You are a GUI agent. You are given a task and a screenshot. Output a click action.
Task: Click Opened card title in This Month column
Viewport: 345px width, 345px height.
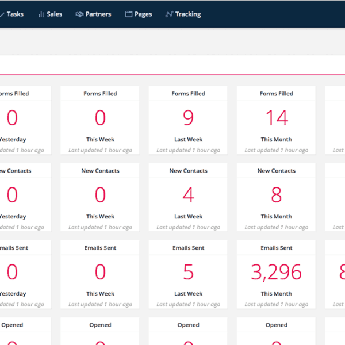(x=277, y=325)
